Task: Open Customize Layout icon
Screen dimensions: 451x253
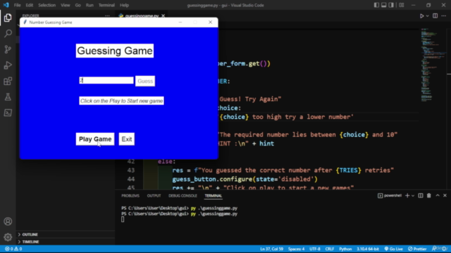Action: 402,5
